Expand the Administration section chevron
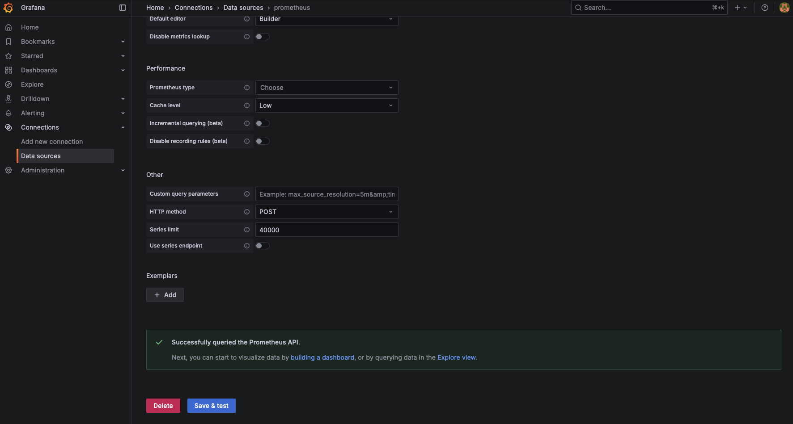This screenshot has width=793, height=424. point(123,170)
